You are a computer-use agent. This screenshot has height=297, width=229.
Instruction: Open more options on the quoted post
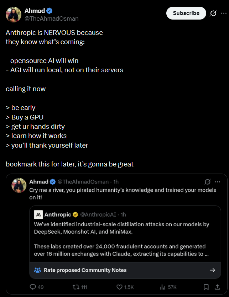point(217,182)
